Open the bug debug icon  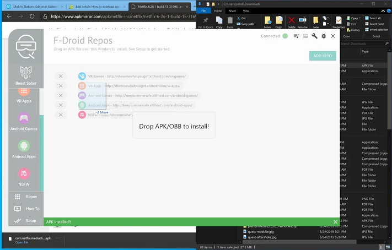tap(324, 36)
